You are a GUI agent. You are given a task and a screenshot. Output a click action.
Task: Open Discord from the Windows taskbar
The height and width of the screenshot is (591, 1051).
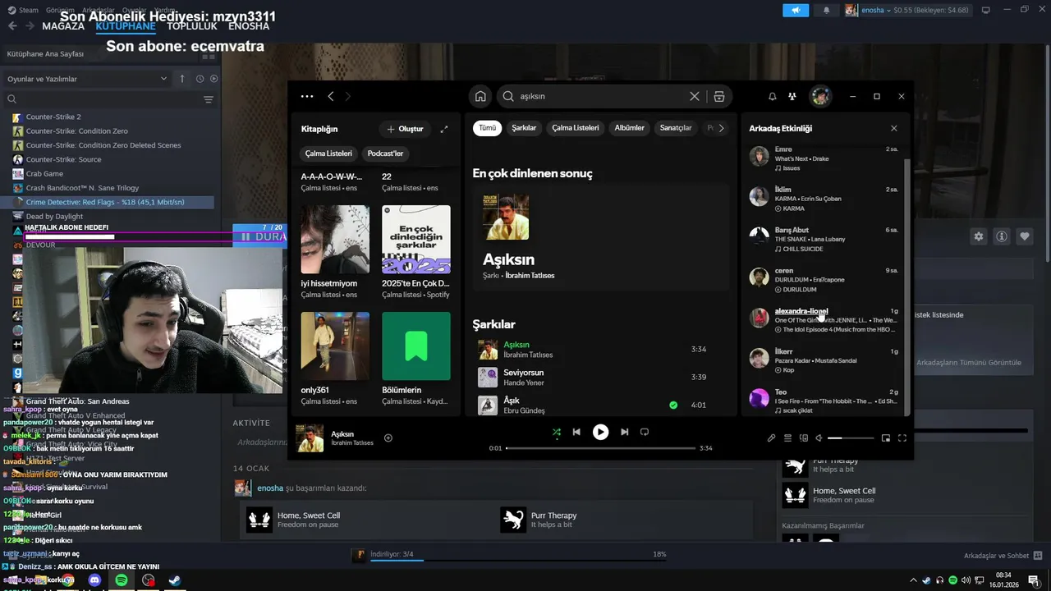(x=94, y=580)
